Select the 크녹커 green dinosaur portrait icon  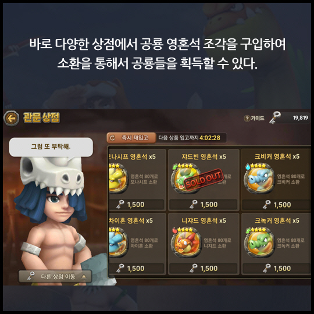click(259, 242)
